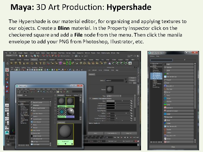Open the Create menu in Maya menu bar
Screen dimensions: 203x152
point(20,53)
